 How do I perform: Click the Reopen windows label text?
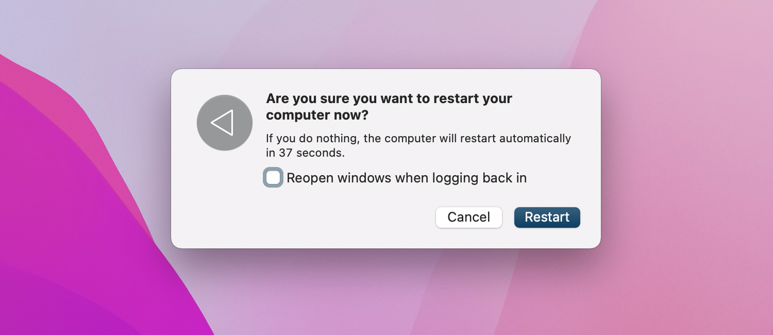(407, 177)
